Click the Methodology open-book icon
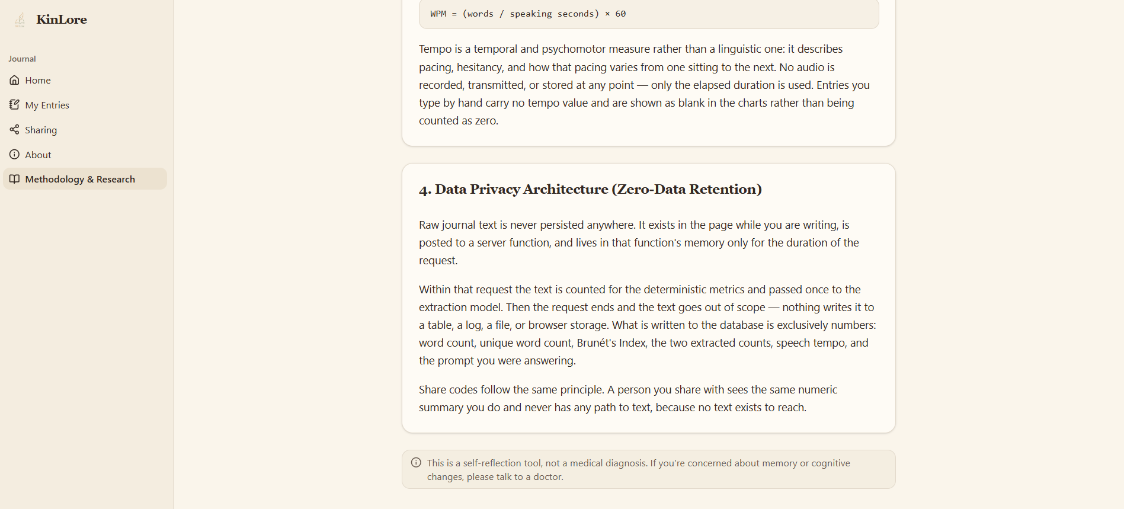 click(x=14, y=179)
